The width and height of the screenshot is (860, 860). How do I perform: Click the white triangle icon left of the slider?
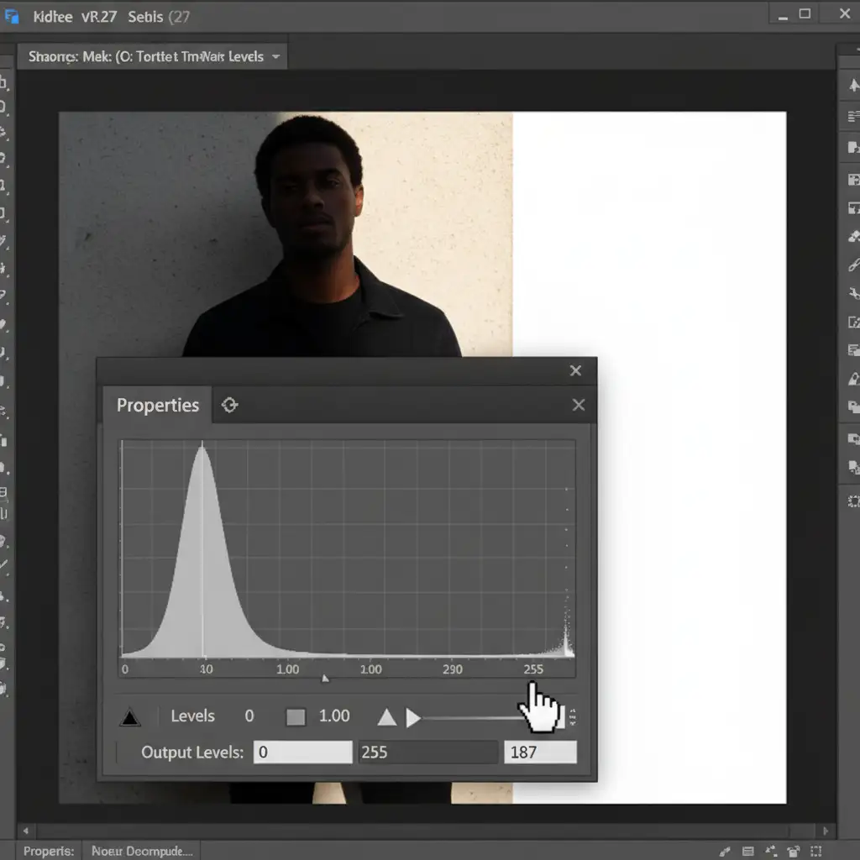pos(386,717)
